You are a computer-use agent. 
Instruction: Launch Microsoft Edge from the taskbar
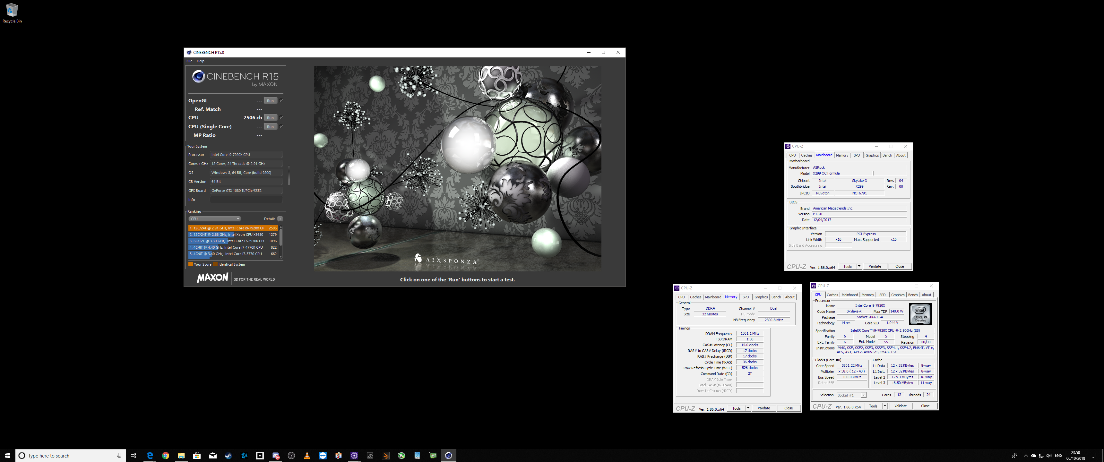click(150, 456)
